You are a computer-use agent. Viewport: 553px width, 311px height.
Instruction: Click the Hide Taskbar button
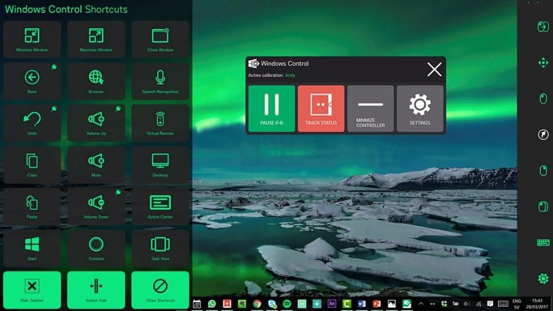[x=32, y=290]
